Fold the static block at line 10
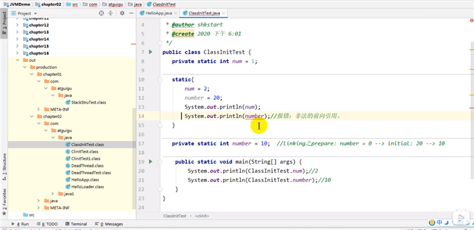474x230 pixels. pyautogui.click(x=160, y=80)
